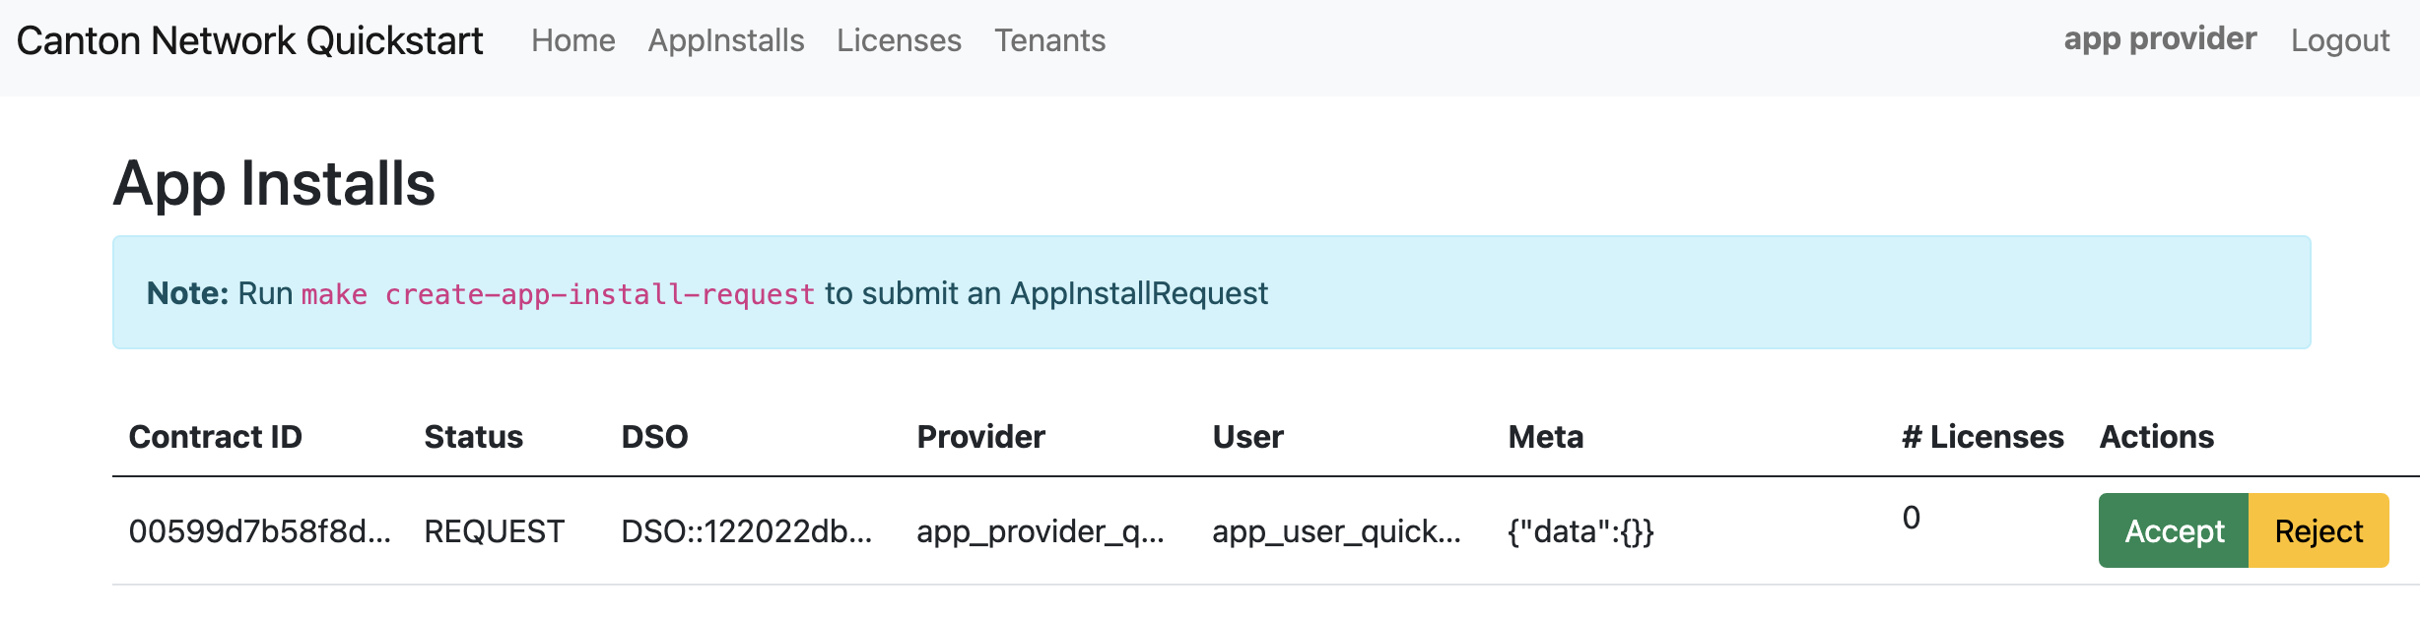Click the # Licenses column header
This screenshot has height=618, width=2420.
pos(1983,437)
